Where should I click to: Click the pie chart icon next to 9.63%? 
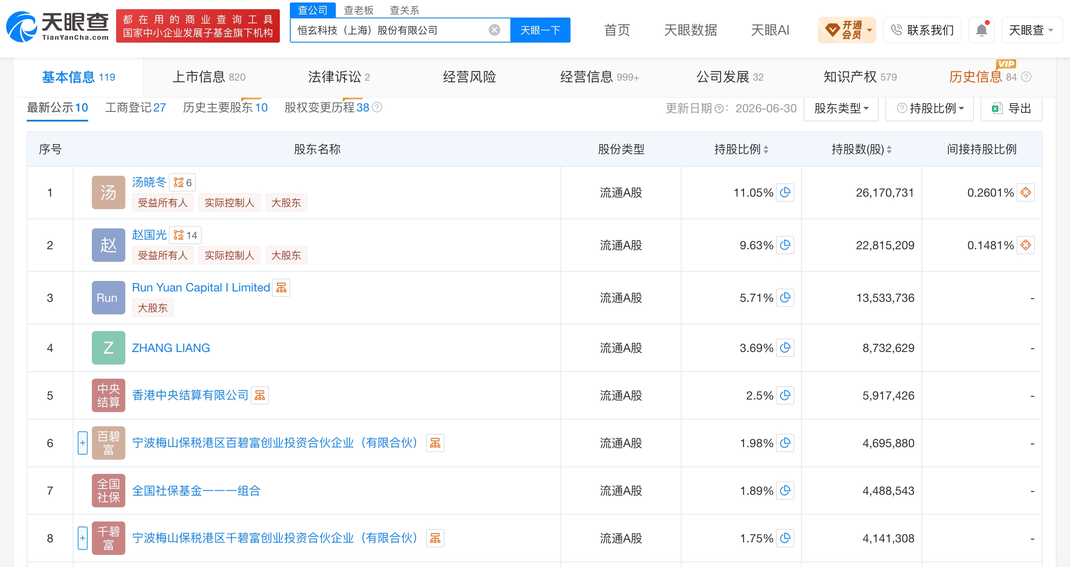[x=785, y=245]
